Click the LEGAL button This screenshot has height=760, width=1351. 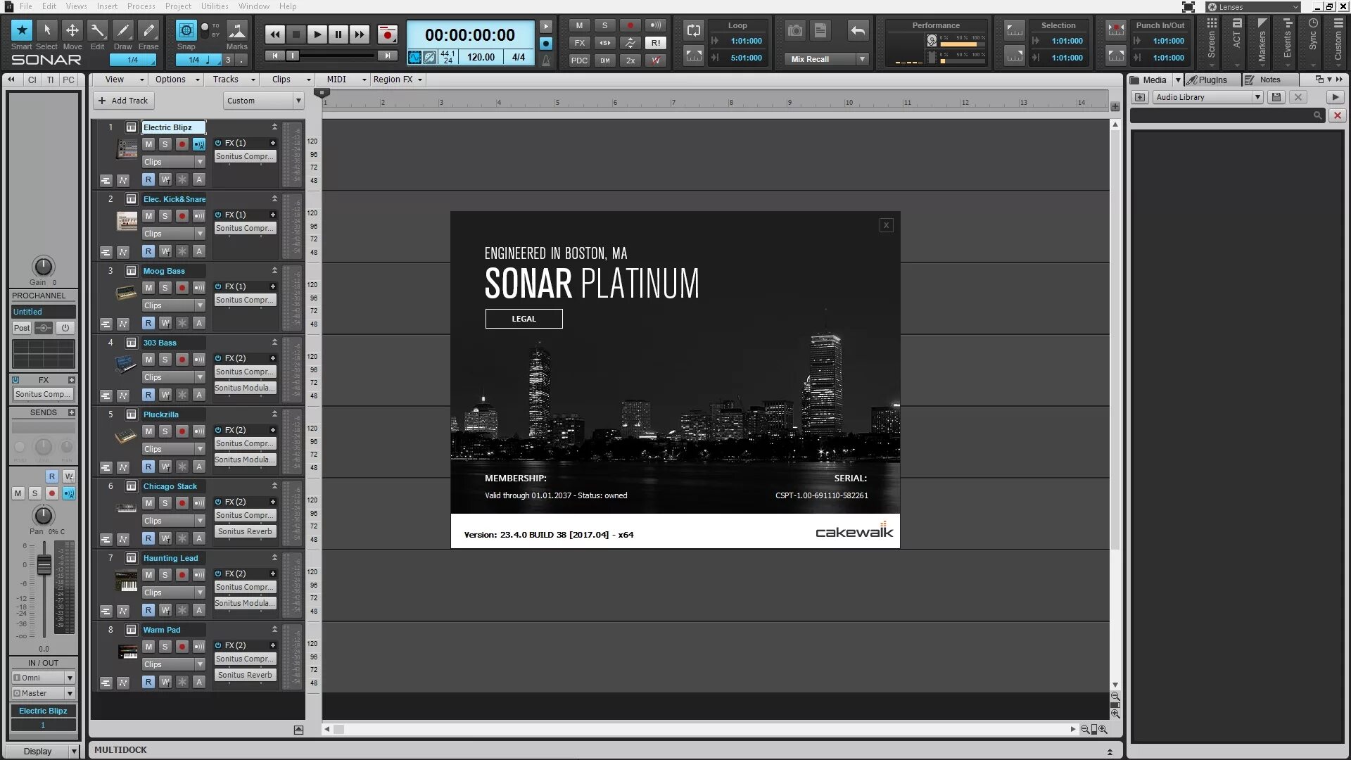coord(524,319)
